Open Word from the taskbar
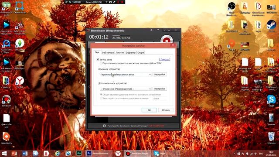 pyautogui.click(x=25, y=153)
